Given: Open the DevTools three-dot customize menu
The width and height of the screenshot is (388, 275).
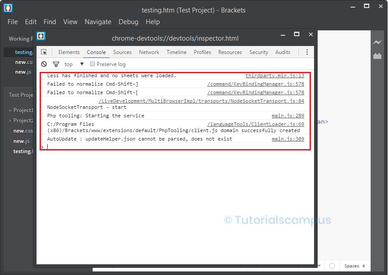Looking at the screenshot, I should point(307,52).
